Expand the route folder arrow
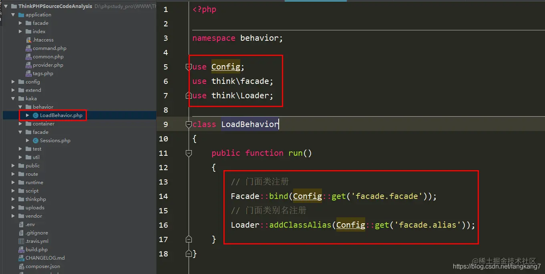Screen dimensions: 545x274 pyautogui.click(x=13, y=174)
